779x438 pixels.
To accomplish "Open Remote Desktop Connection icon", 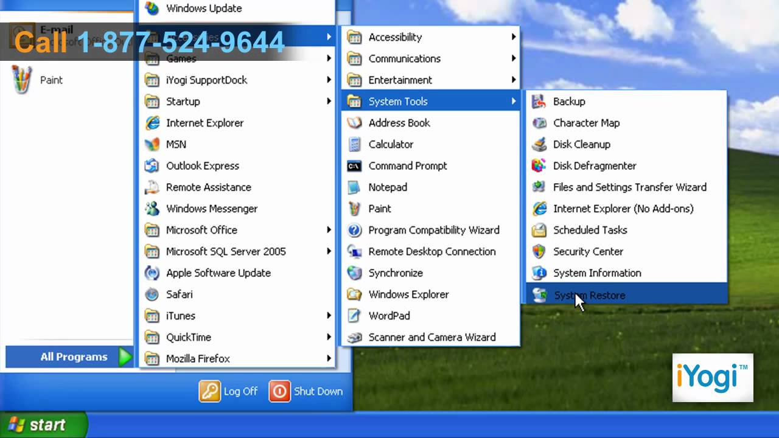I will (x=354, y=251).
